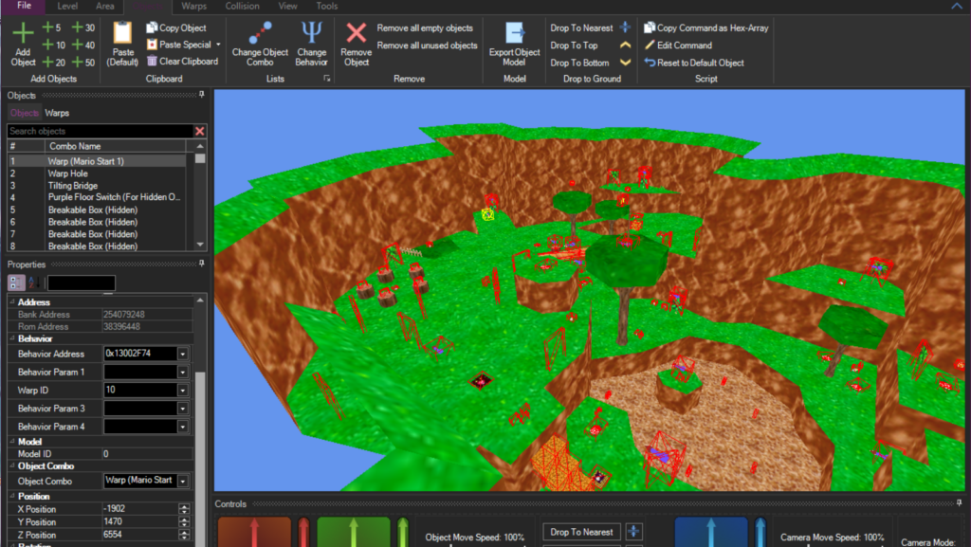This screenshot has height=547, width=971.
Task: Pin the Properties panel
Action: [201, 264]
